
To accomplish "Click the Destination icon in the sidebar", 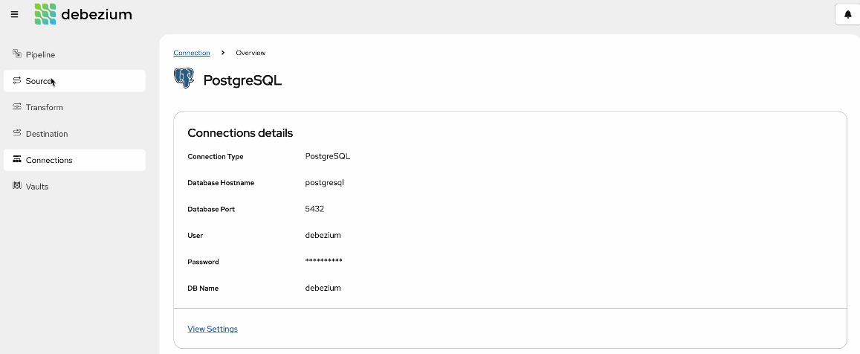I will [x=17, y=133].
